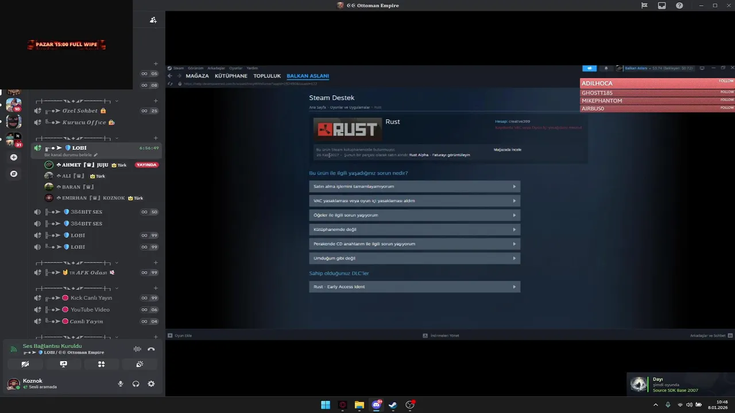Screen dimensions: 735x413
Task: Click Steam's blue announcements megaphone button
Action: pyautogui.click(x=590, y=68)
